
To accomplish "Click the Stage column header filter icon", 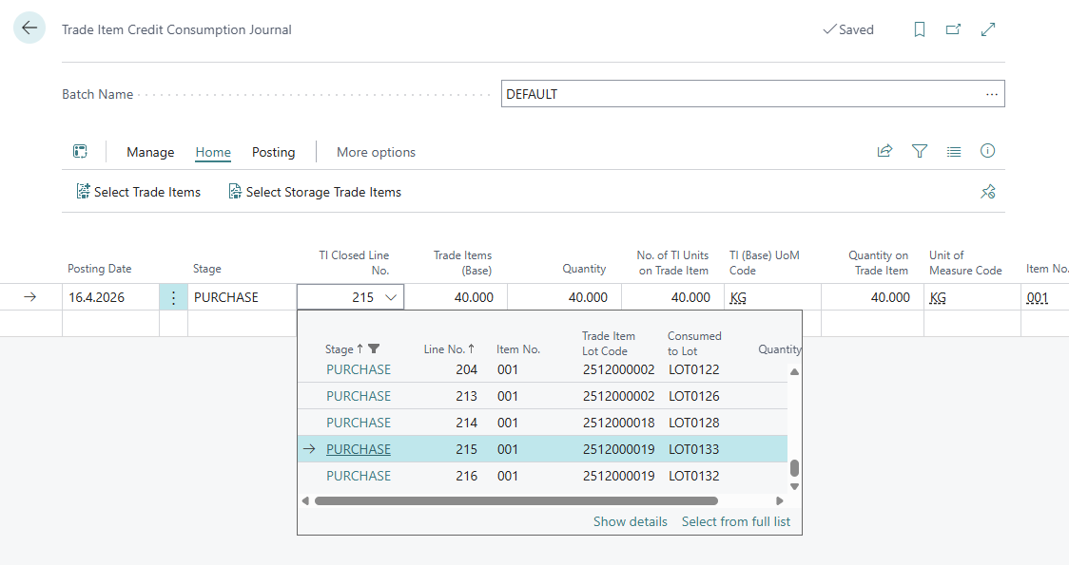I will 374,348.
